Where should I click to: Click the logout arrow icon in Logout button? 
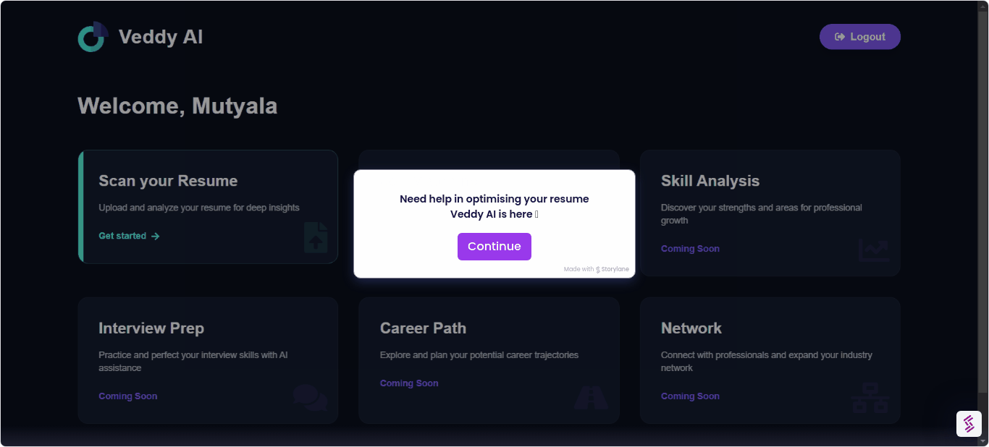tap(840, 36)
